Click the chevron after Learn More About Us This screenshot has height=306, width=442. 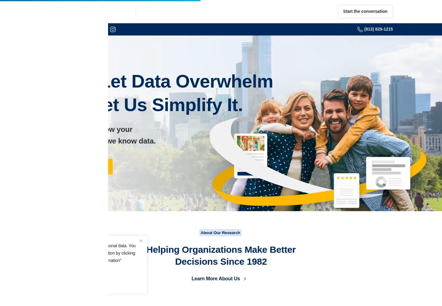coord(245,279)
